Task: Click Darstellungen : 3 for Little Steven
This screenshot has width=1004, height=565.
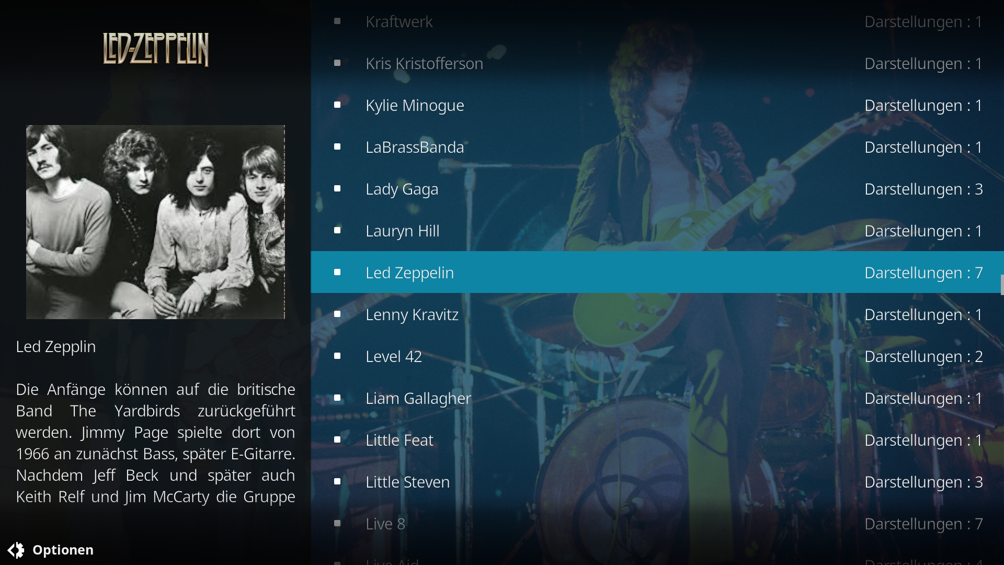Action: point(923,482)
